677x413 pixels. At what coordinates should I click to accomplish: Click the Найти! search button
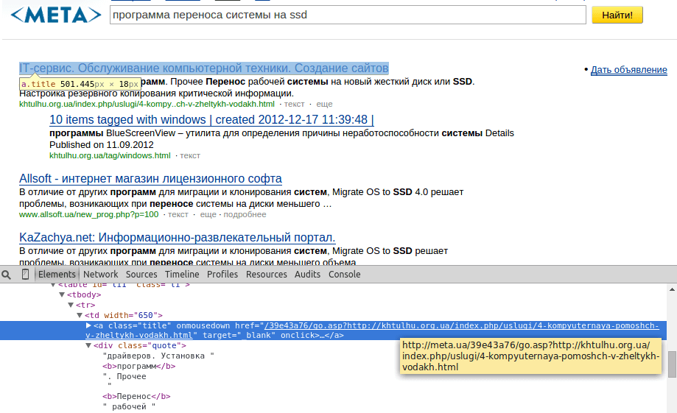tap(617, 15)
